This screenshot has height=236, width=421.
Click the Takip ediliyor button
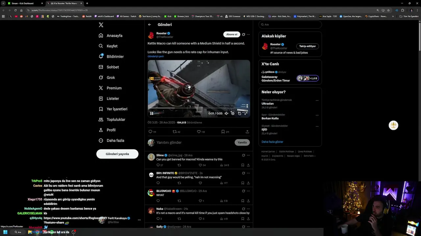pyautogui.click(x=308, y=46)
